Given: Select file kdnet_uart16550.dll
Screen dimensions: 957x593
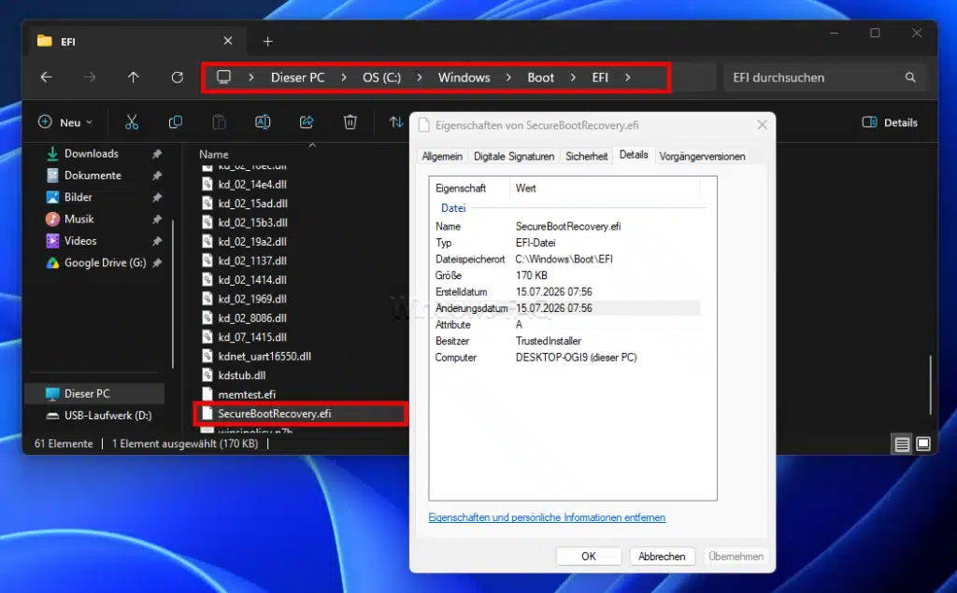Looking at the screenshot, I should (x=264, y=357).
